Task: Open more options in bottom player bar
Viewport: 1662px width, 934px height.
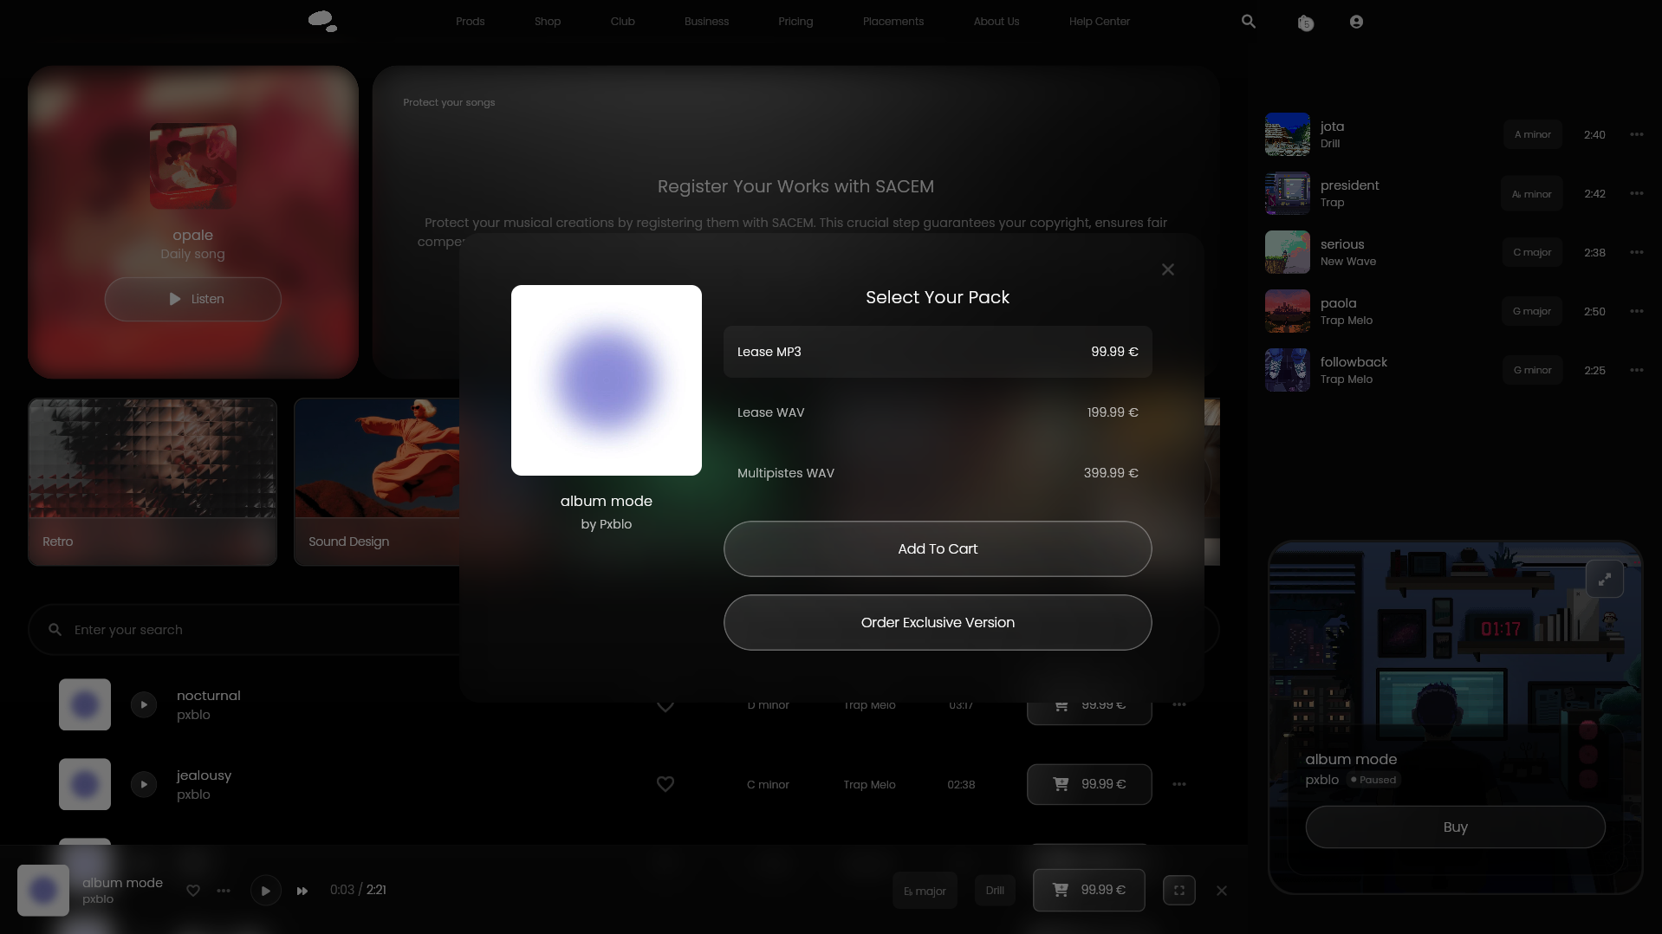Action: pyautogui.click(x=224, y=891)
